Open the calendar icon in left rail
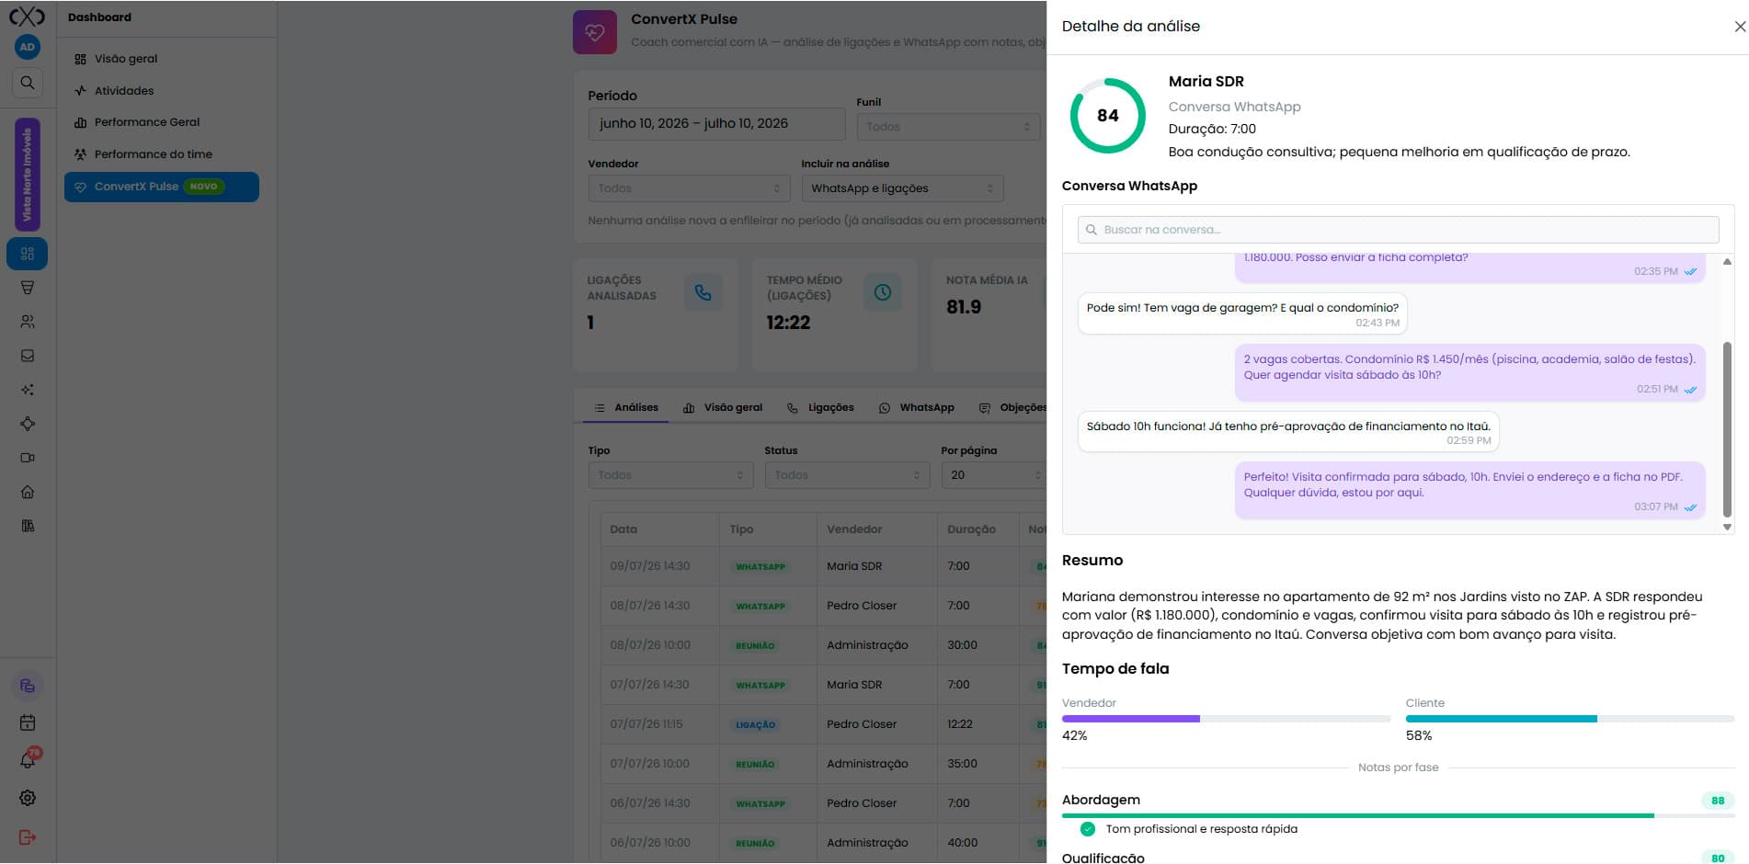Image resolution: width=1749 pixels, height=864 pixels. [28, 723]
